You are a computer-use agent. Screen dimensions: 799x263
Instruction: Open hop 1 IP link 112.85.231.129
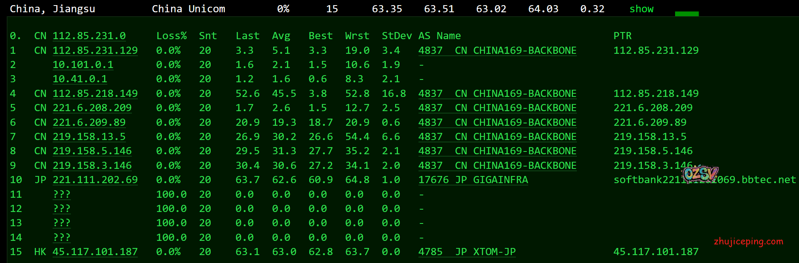coord(95,51)
